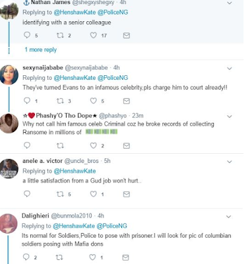Open dropdown arrow on Dalighieri's tweet
This screenshot has height=264, width=244.
point(229,216)
